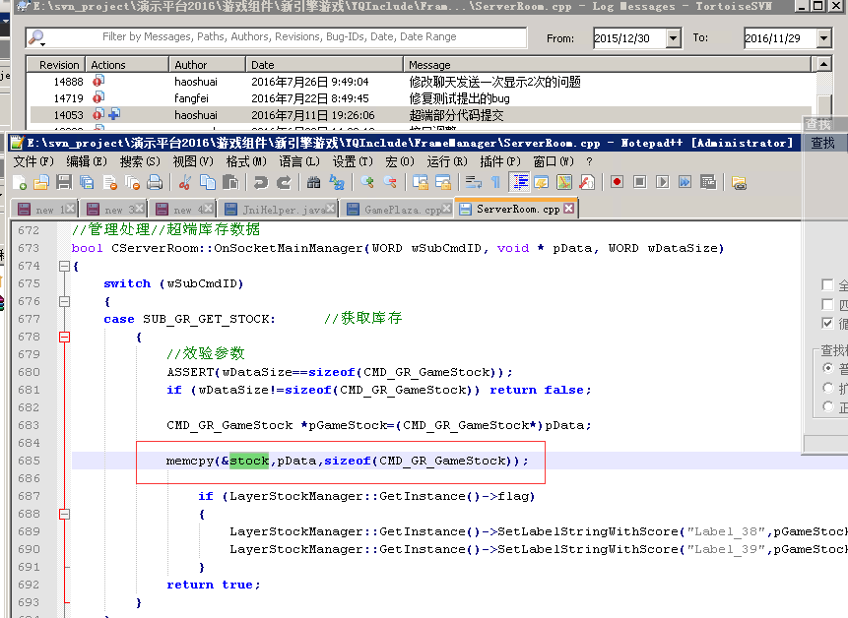
Task: Toggle the indent guide icon
Action: (520, 183)
